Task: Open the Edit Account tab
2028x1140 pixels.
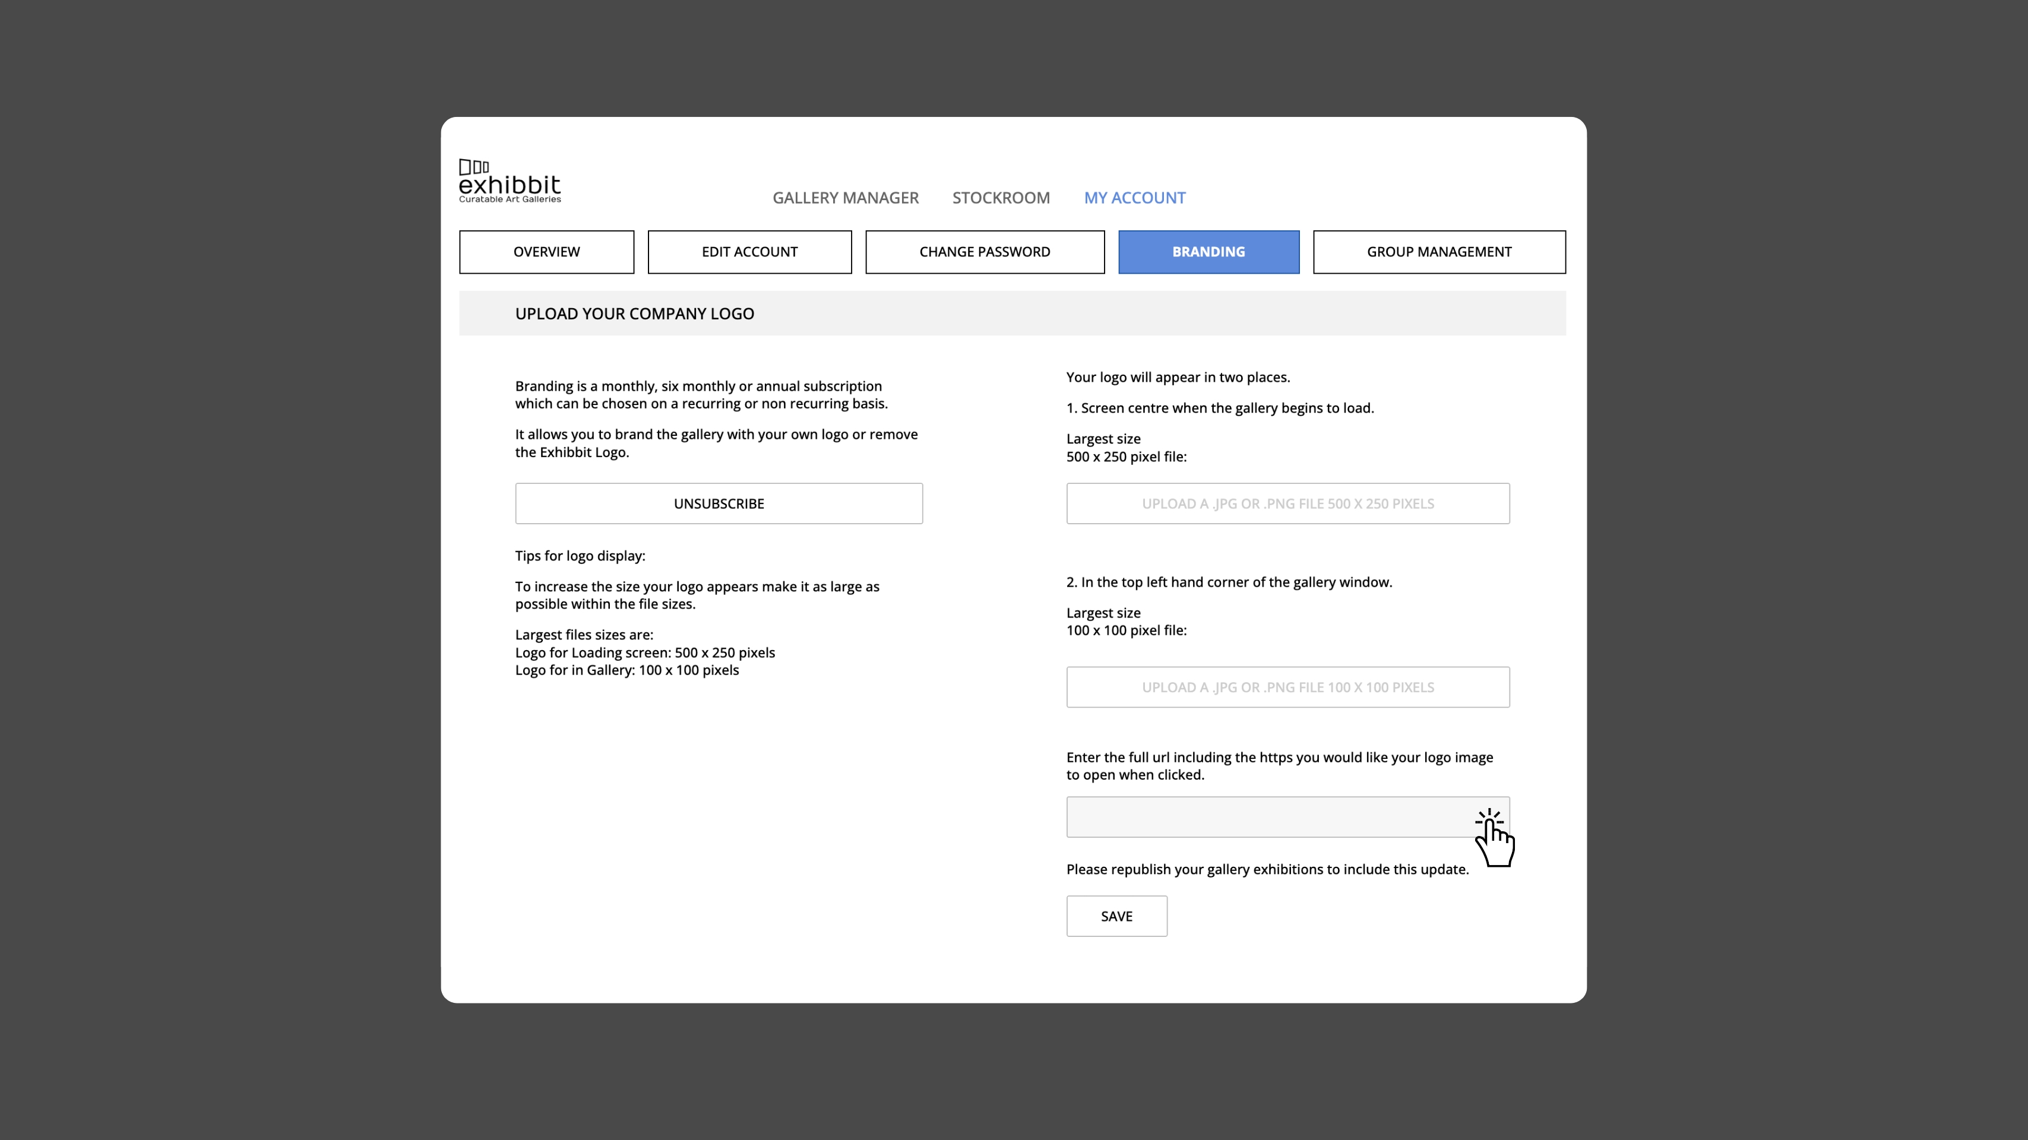Action: (749, 252)
